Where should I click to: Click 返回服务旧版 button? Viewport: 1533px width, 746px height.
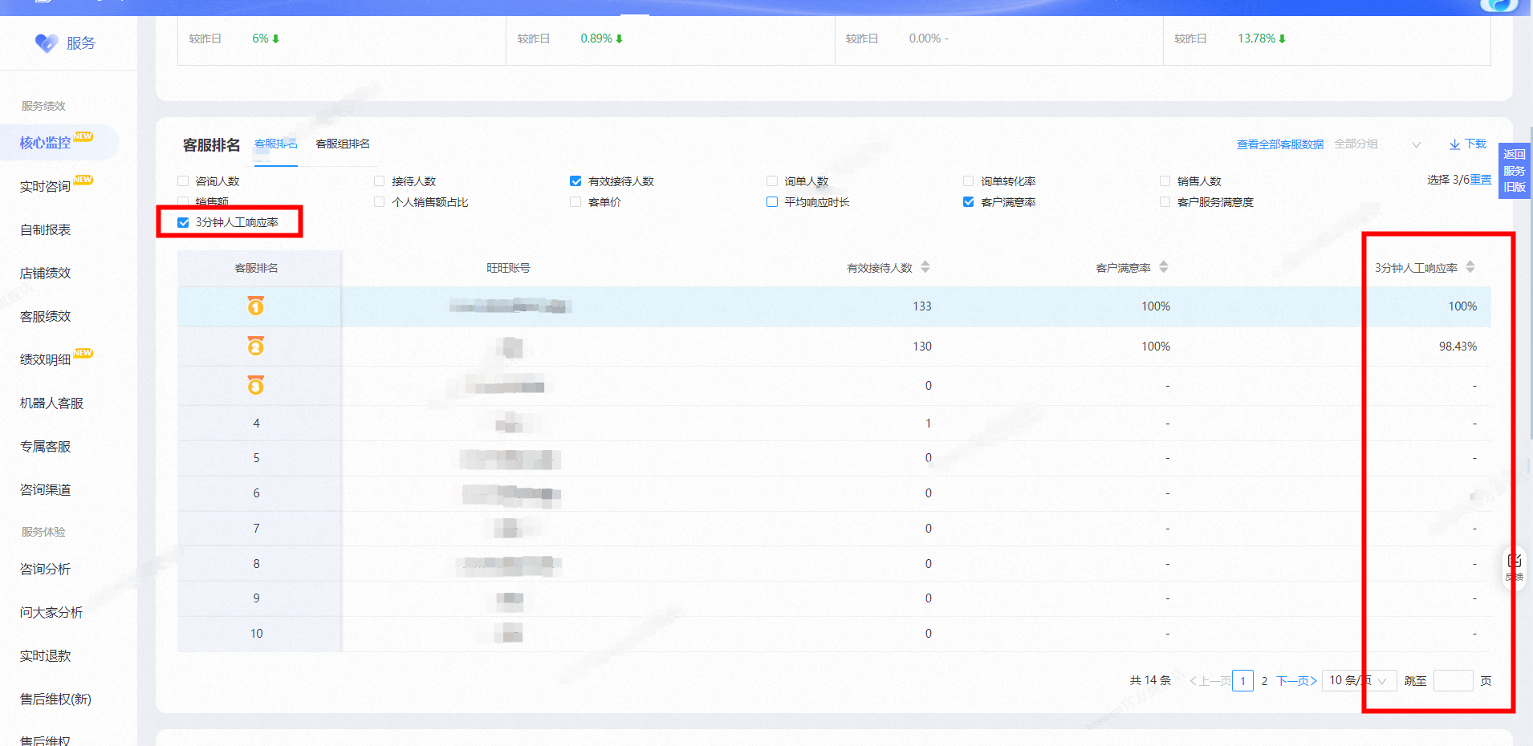[1515, 170]
